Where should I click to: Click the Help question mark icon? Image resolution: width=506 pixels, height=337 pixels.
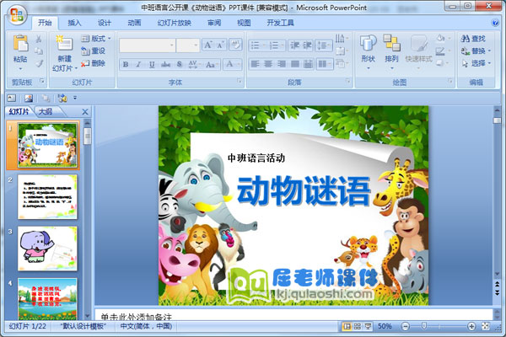click(x=495, y=23)
